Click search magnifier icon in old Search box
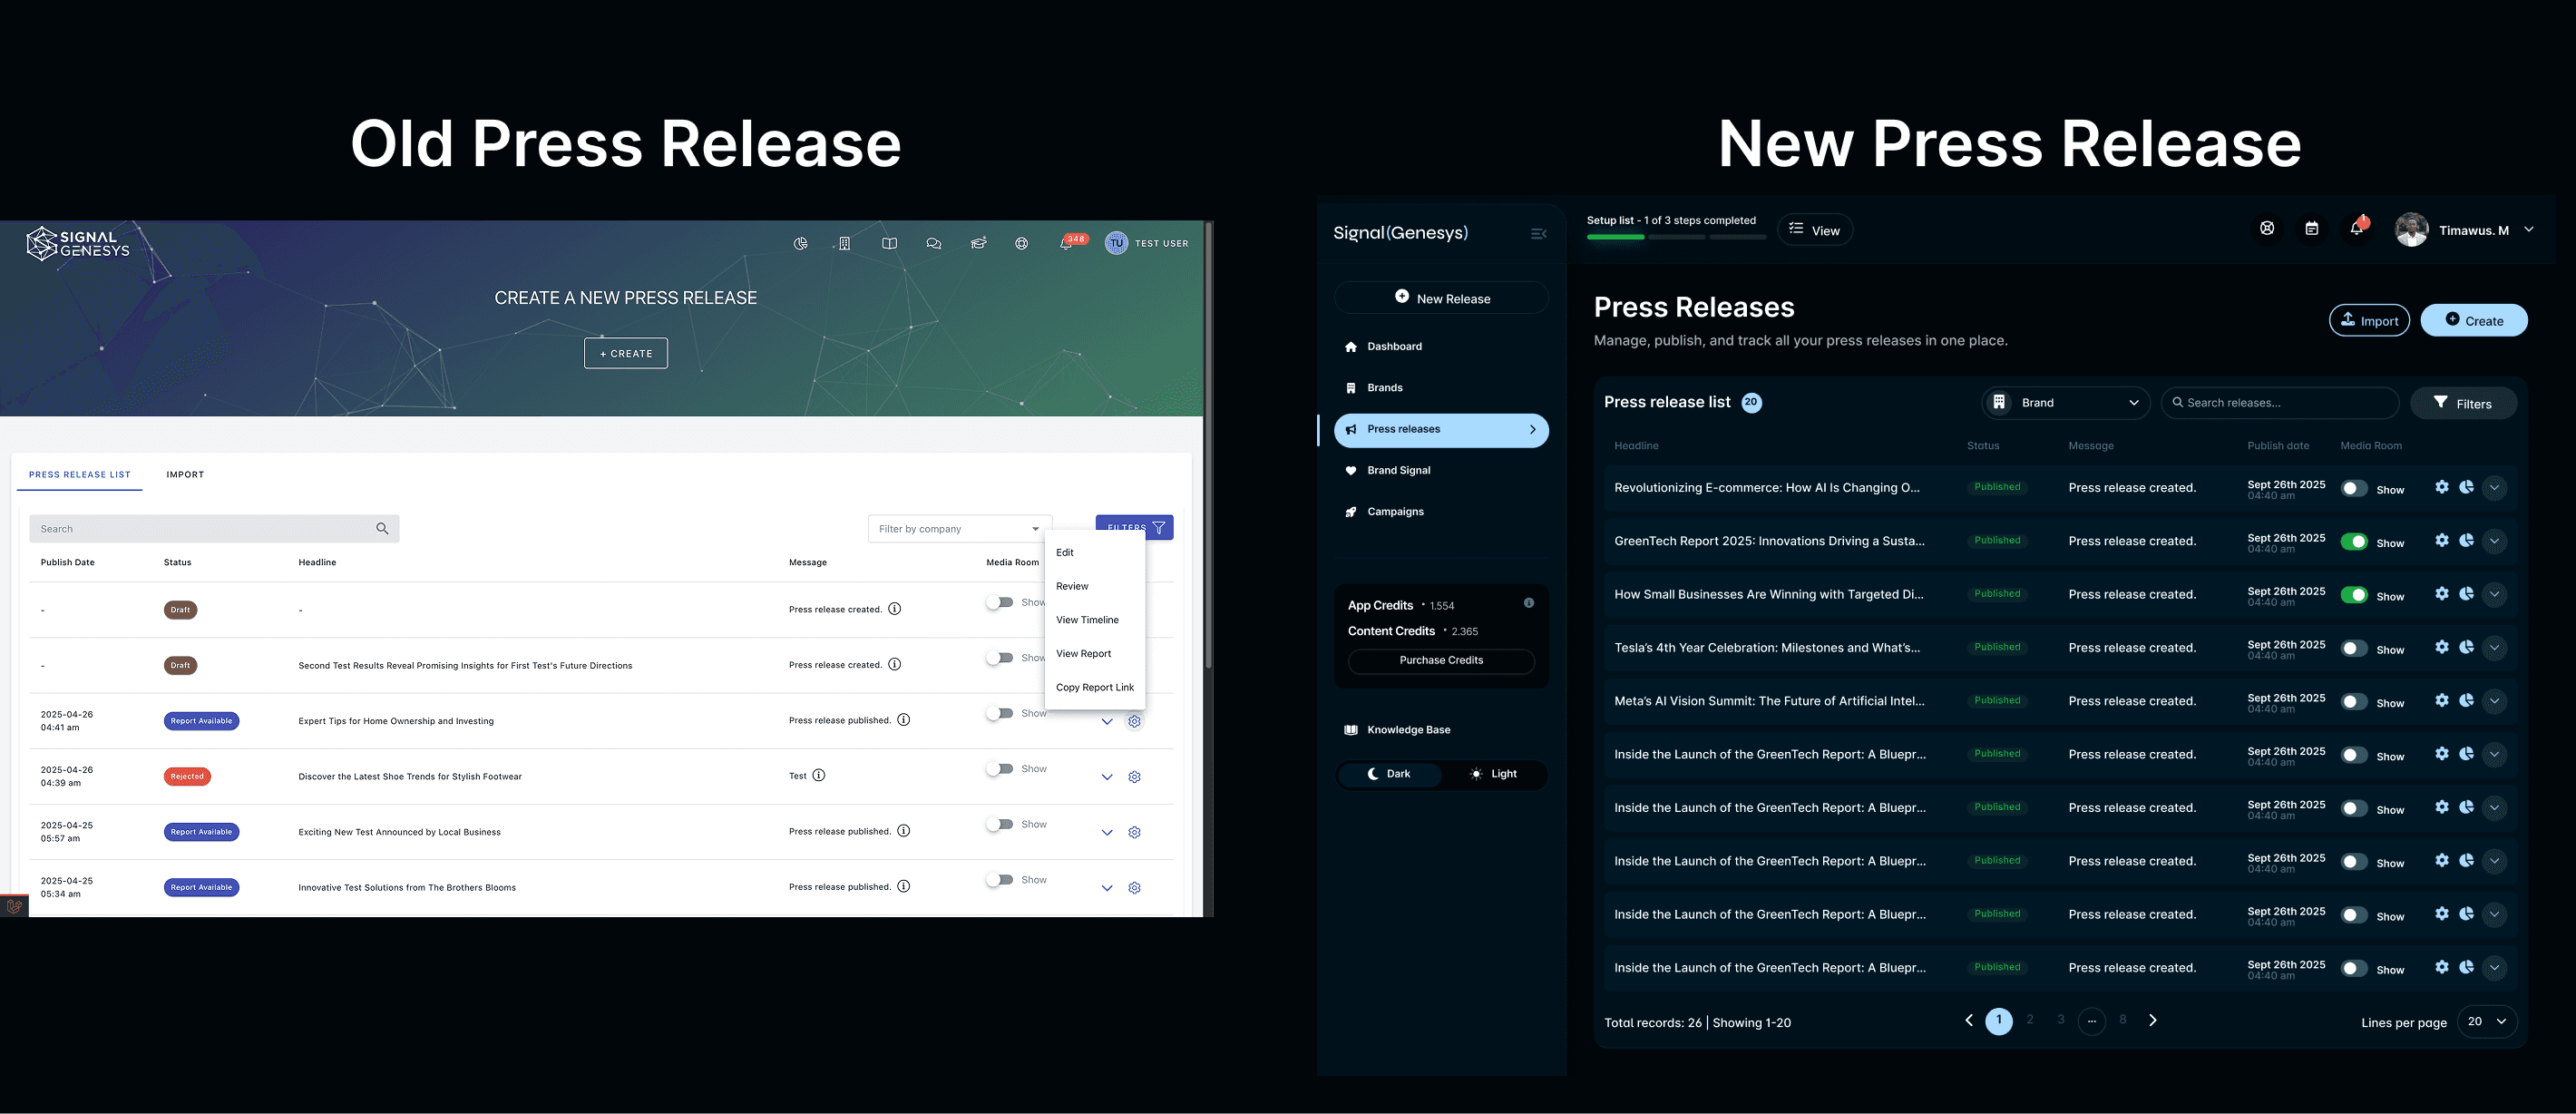The image size is (2576, 1114). [382, 529]
